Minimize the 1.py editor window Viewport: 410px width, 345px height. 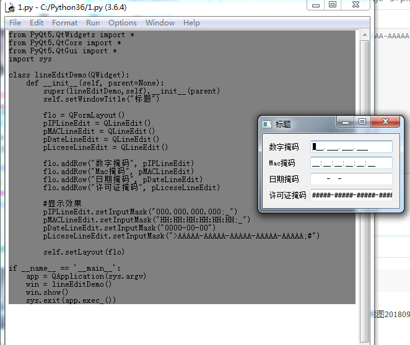[x=317, y=5]
